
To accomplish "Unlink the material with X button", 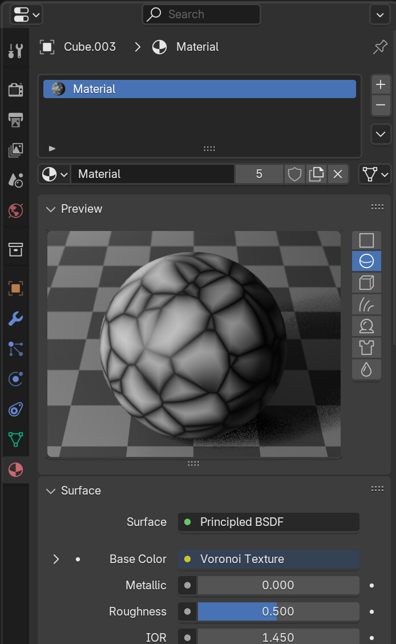I will [338, 174].
